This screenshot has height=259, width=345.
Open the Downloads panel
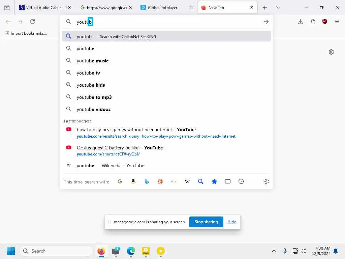click(300, 22)
